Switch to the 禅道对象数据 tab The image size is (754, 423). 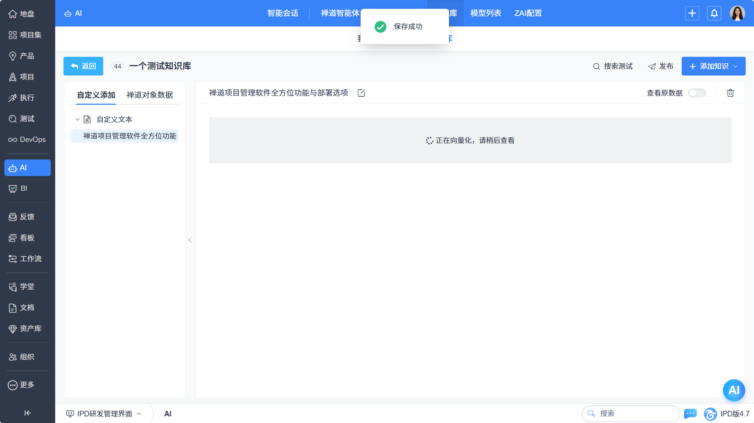(149, 95)
